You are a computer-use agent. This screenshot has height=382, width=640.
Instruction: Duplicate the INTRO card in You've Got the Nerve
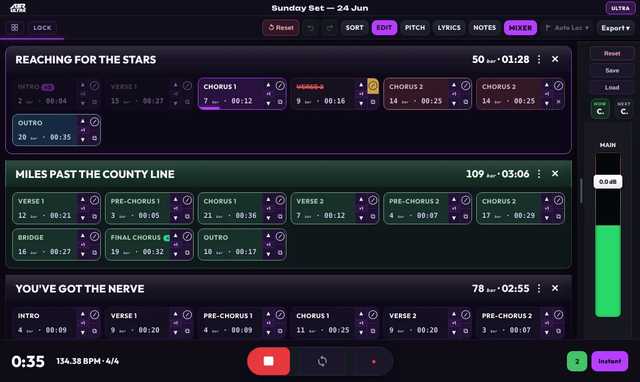click(x=94, y=331)
